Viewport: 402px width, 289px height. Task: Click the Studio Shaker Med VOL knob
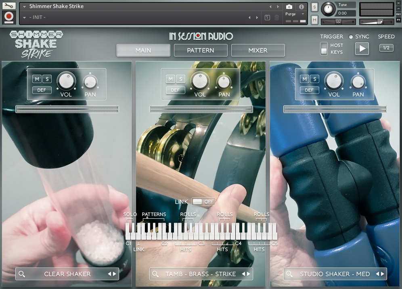click(x=334, y=81)
